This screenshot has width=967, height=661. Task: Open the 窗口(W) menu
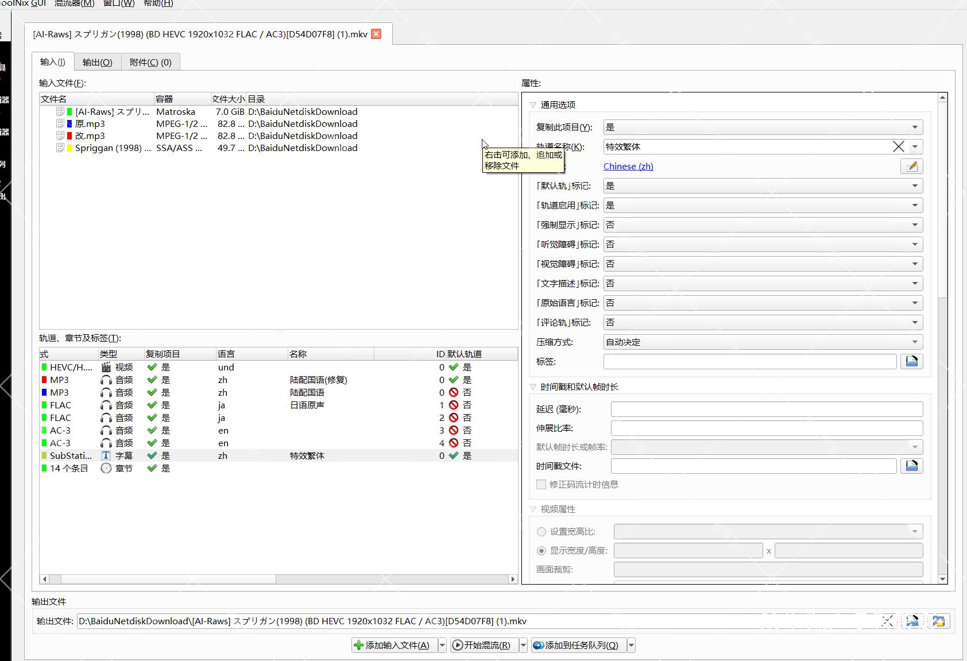pyautogui.click(x=119, y=3)
